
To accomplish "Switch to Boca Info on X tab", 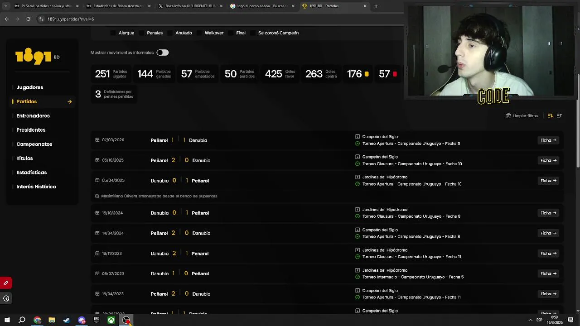I will pyautogui.click(x=190, y=6).
